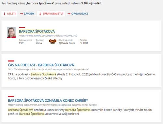Open Barbora Špotáková athlete photo thumbnail
Viewport: 163px width, 124px height.
pos(11,32)
